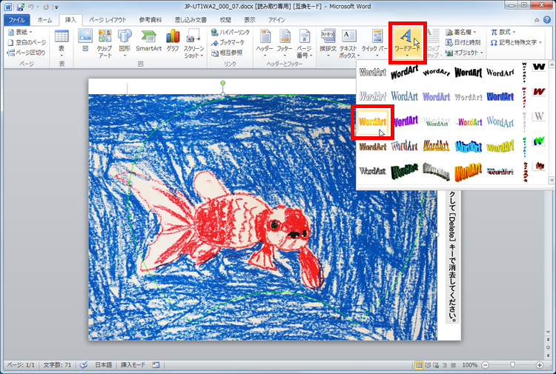Select the orange 3D WordArt style in the bottom row
This screenshot has width=556, height=374.
tap(468, 171)
